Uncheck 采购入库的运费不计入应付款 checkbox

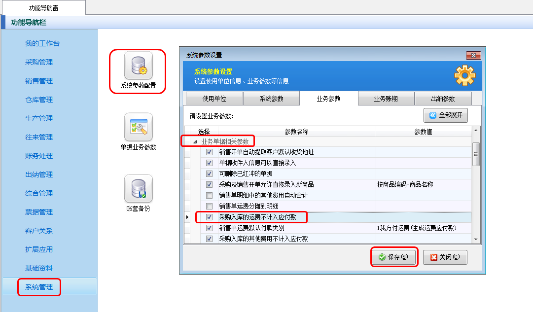click(x=209, y=217)
